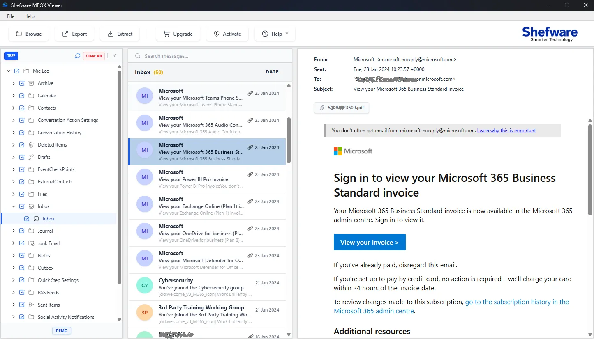594x339 pixels.
Task: Open the File menu
Action: coord(11,16)
